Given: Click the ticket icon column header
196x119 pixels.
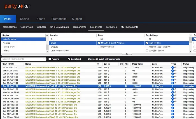Looking at the screenshot, I should click(121, 64).
